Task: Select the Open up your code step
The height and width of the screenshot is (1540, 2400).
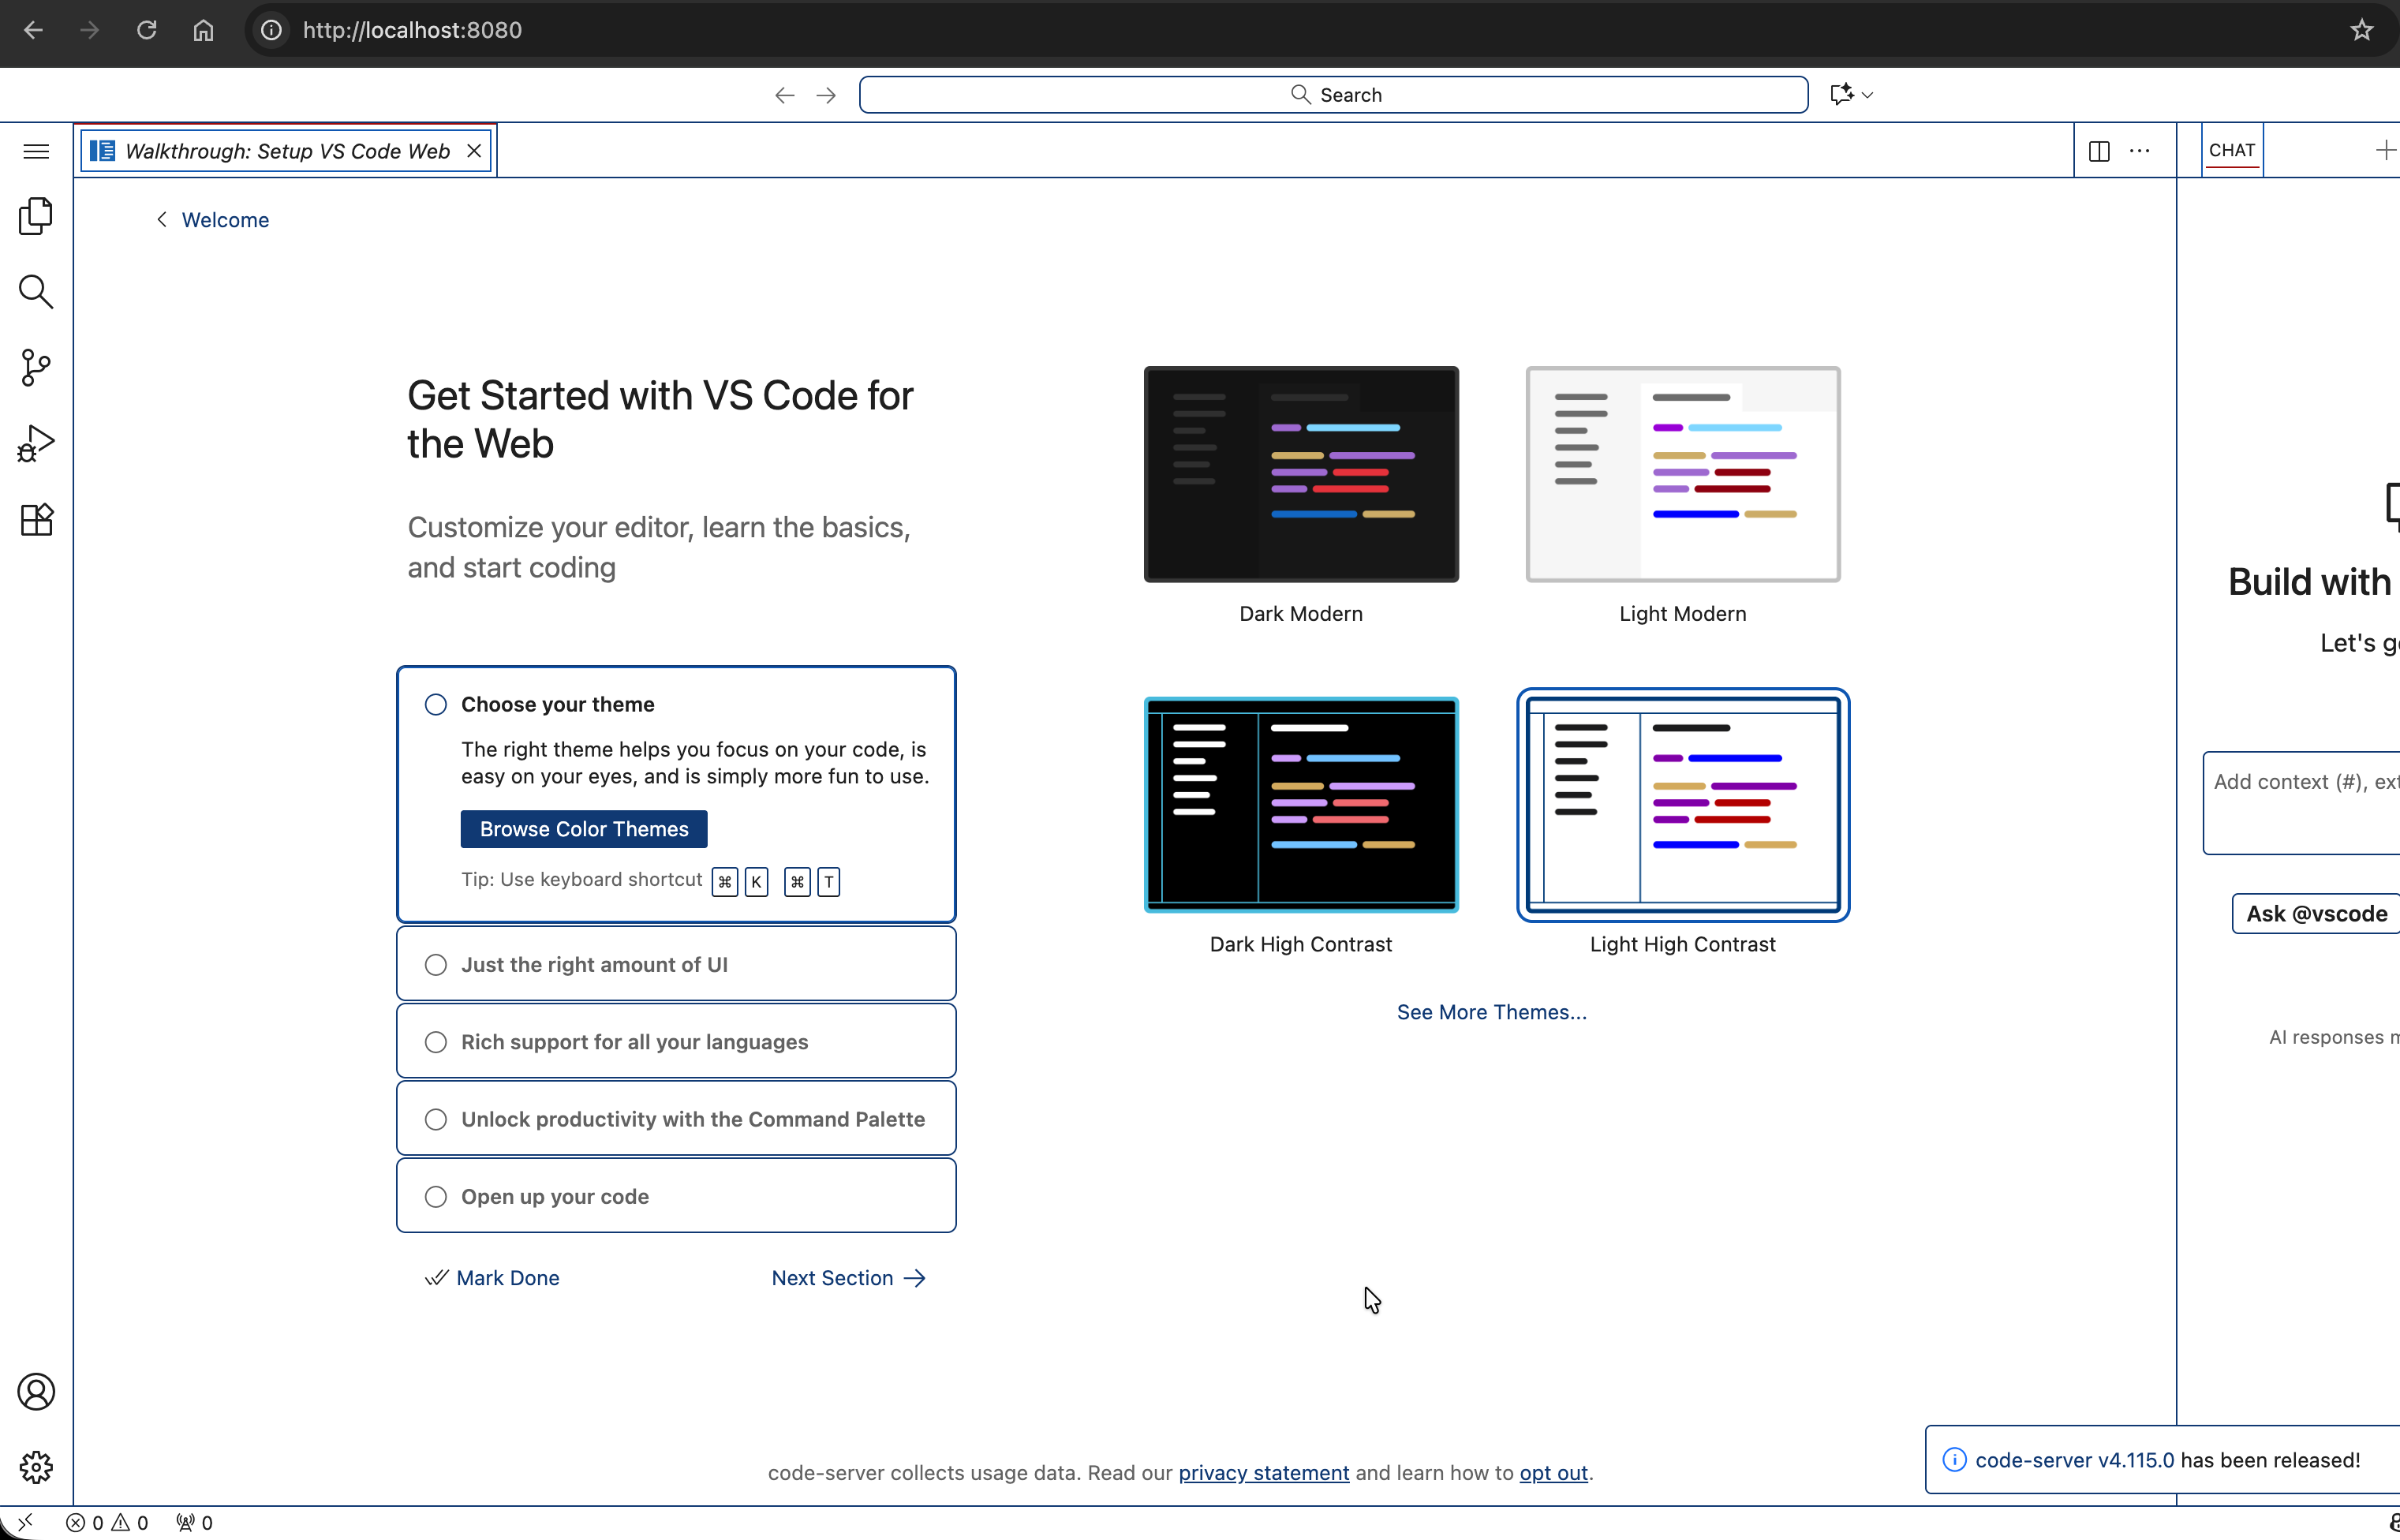Action: [x=435, y=1196]
